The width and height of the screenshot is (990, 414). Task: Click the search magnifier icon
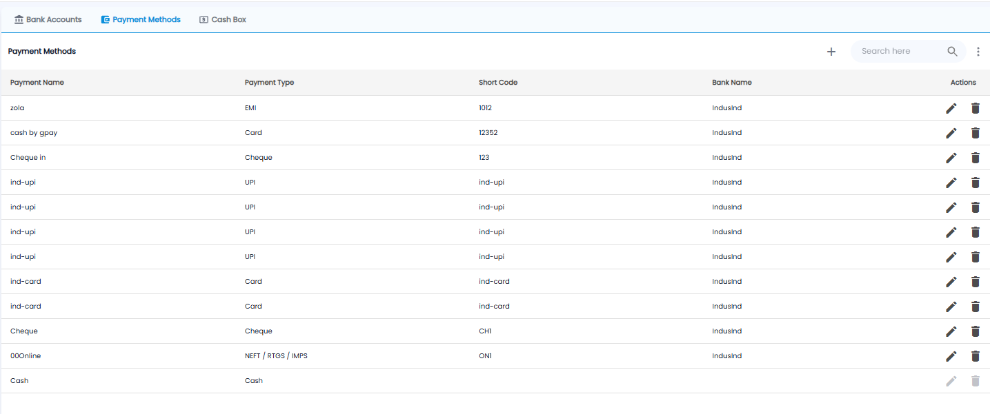click(953, 52)
